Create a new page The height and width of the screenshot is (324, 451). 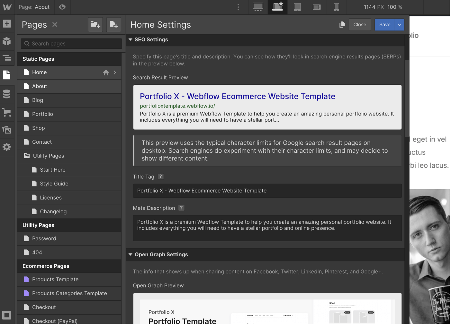tap(114, 25)
